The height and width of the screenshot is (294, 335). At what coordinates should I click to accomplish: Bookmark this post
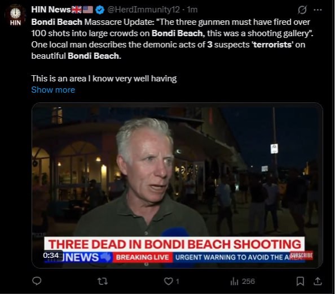300,281
